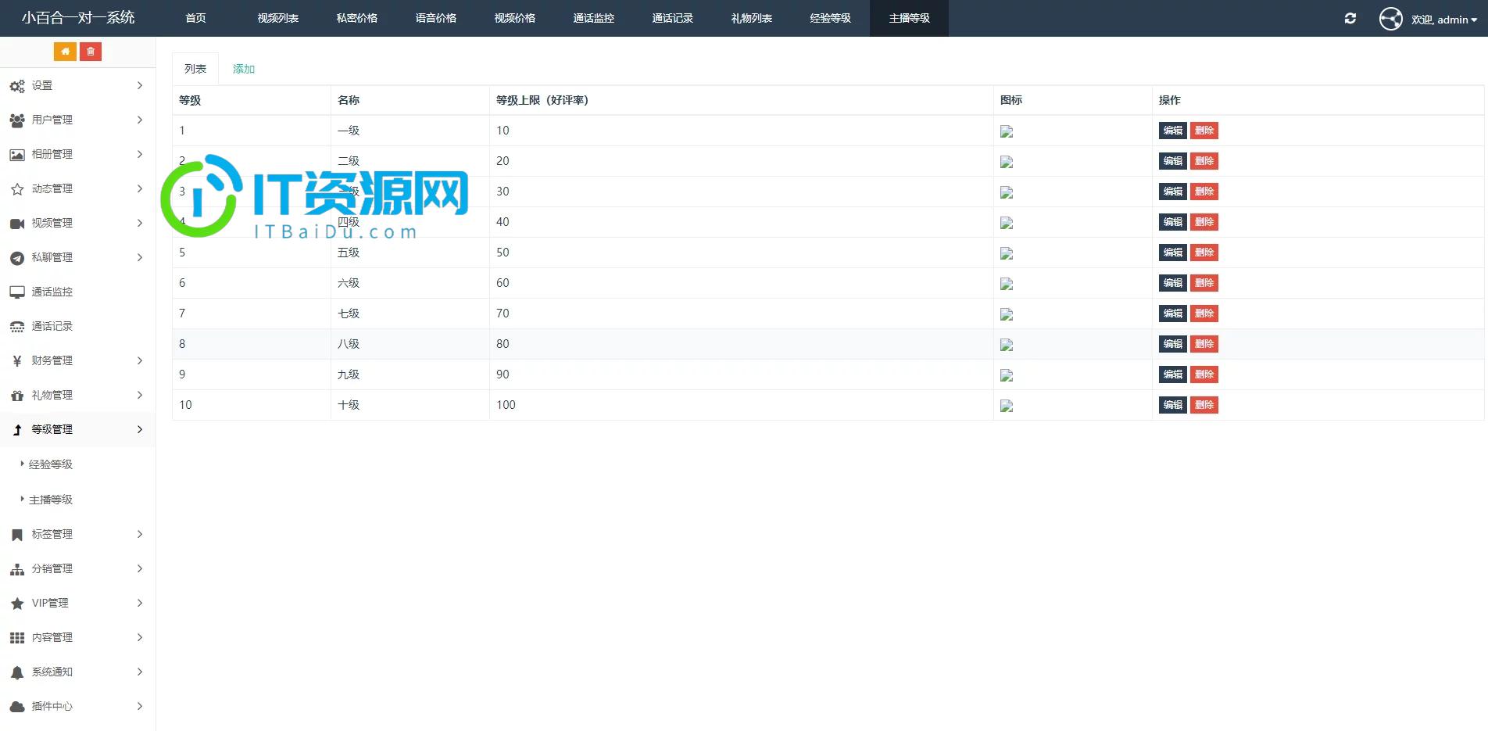Switch to the 添加 tab

(x=244, y=69)
